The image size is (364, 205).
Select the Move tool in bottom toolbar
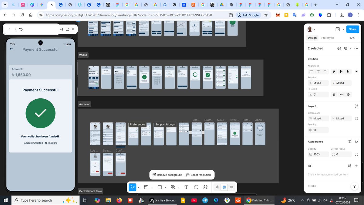133,187
